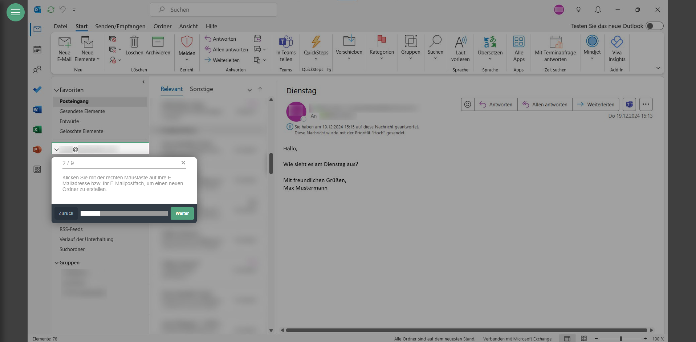Open Viva Insights add-in
The image size is (696, 342).
tap(616, 42)
